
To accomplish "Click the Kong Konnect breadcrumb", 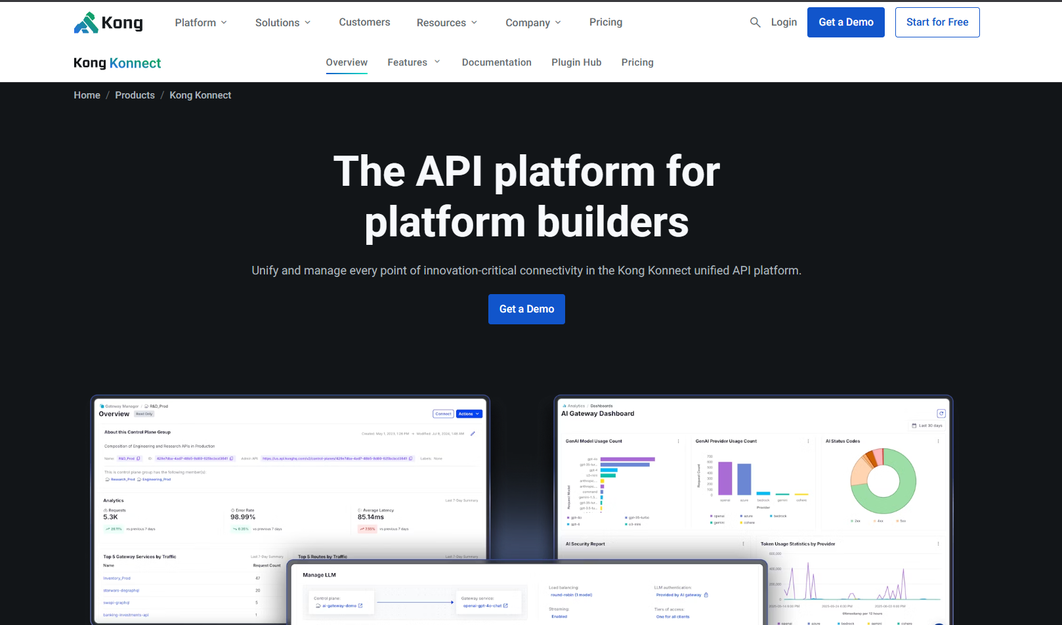I will 200,95.
